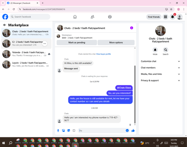The image size is (187, 147).
Task: Open the Friends icon in top navigation
Action: coord(92,17)
